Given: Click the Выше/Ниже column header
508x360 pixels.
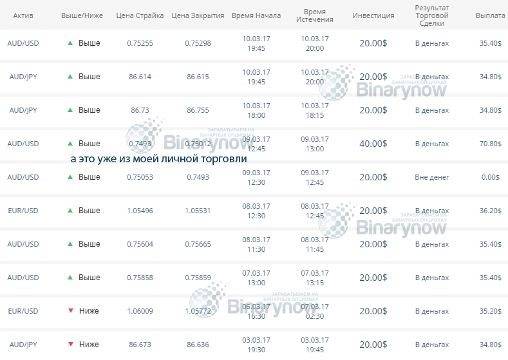Looking at the screenshot, I should coord(81,15).
